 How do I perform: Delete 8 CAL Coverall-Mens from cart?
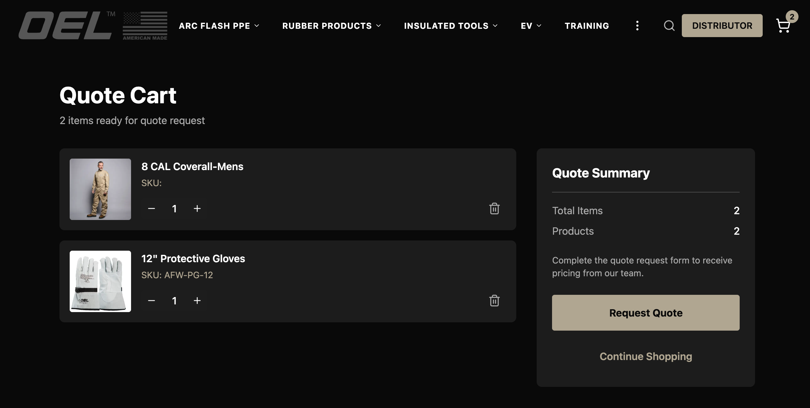click(x=495, y=208)
